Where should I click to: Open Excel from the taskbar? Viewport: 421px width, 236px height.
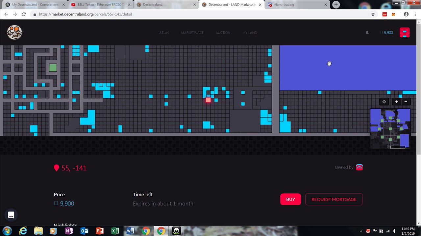point(115,231)
